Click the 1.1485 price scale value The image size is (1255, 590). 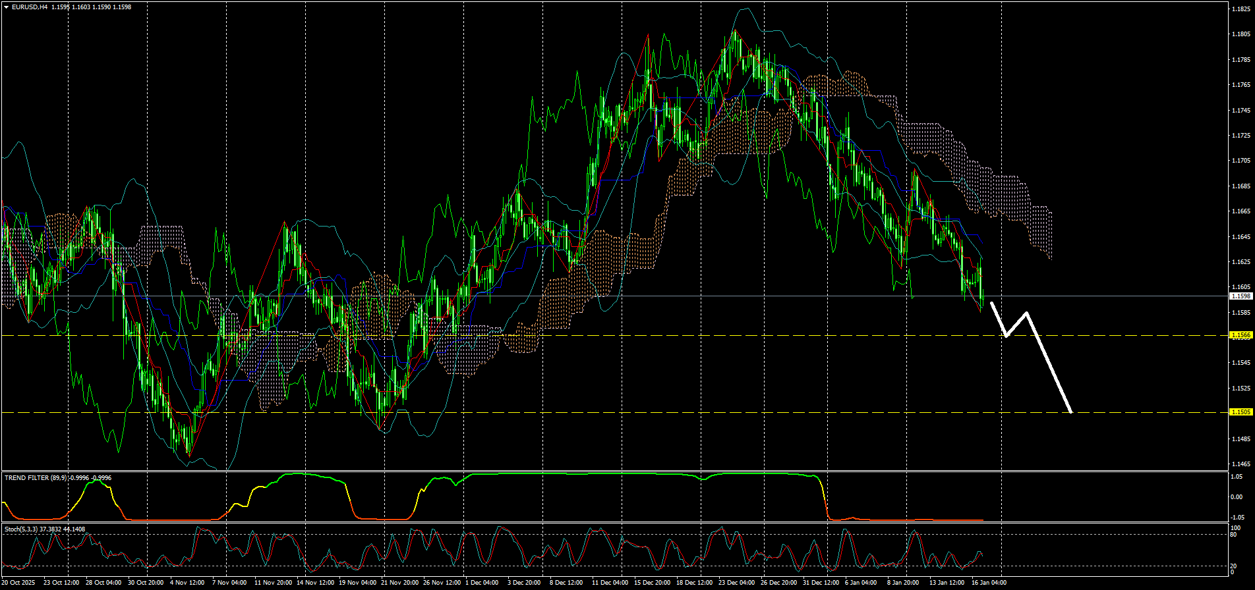1240,439
